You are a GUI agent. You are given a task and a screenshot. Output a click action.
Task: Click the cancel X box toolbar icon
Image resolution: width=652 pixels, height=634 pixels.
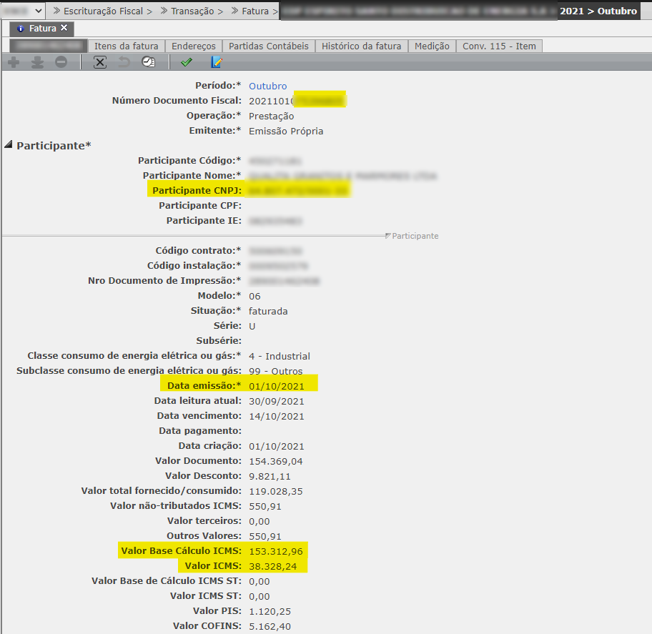(x=100, y=63)
